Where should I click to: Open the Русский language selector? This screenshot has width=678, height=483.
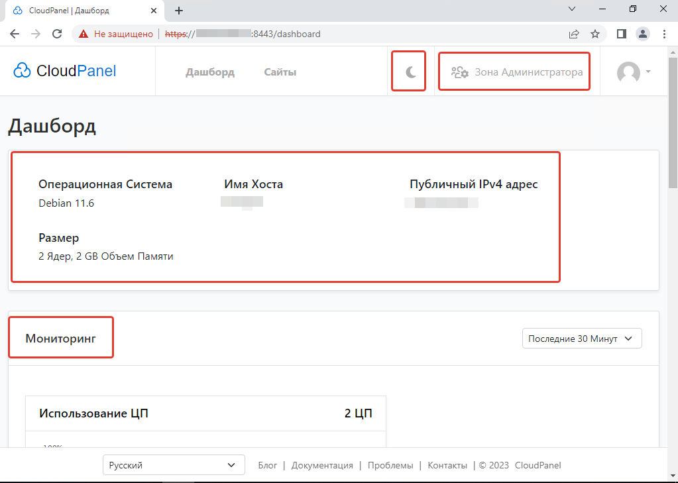(173, 464)
